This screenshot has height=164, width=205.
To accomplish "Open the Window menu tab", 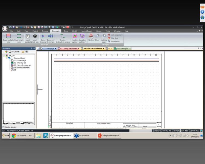I will click(x=117, y=31).
